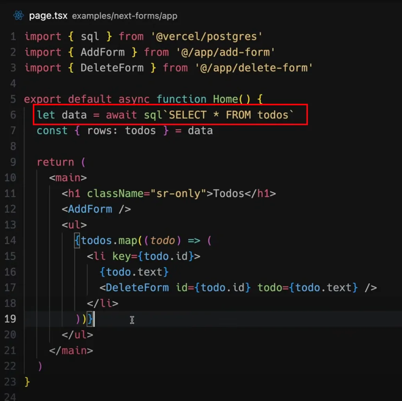
Task: Click the 'rows: todos' destructuring on line 7
Action: coord(121,131)
